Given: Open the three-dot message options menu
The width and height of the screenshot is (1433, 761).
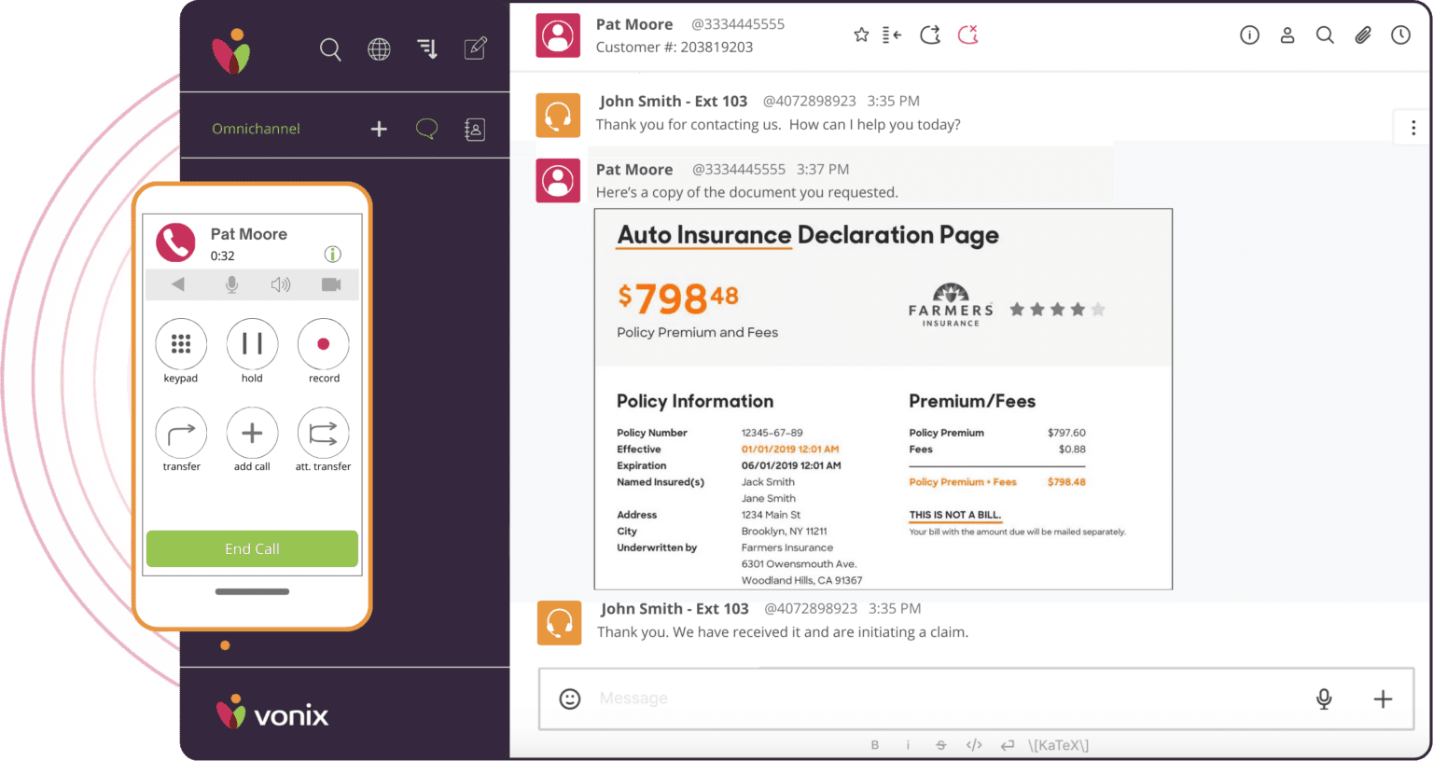Looking at the screenshot, I should point(1412,129).
